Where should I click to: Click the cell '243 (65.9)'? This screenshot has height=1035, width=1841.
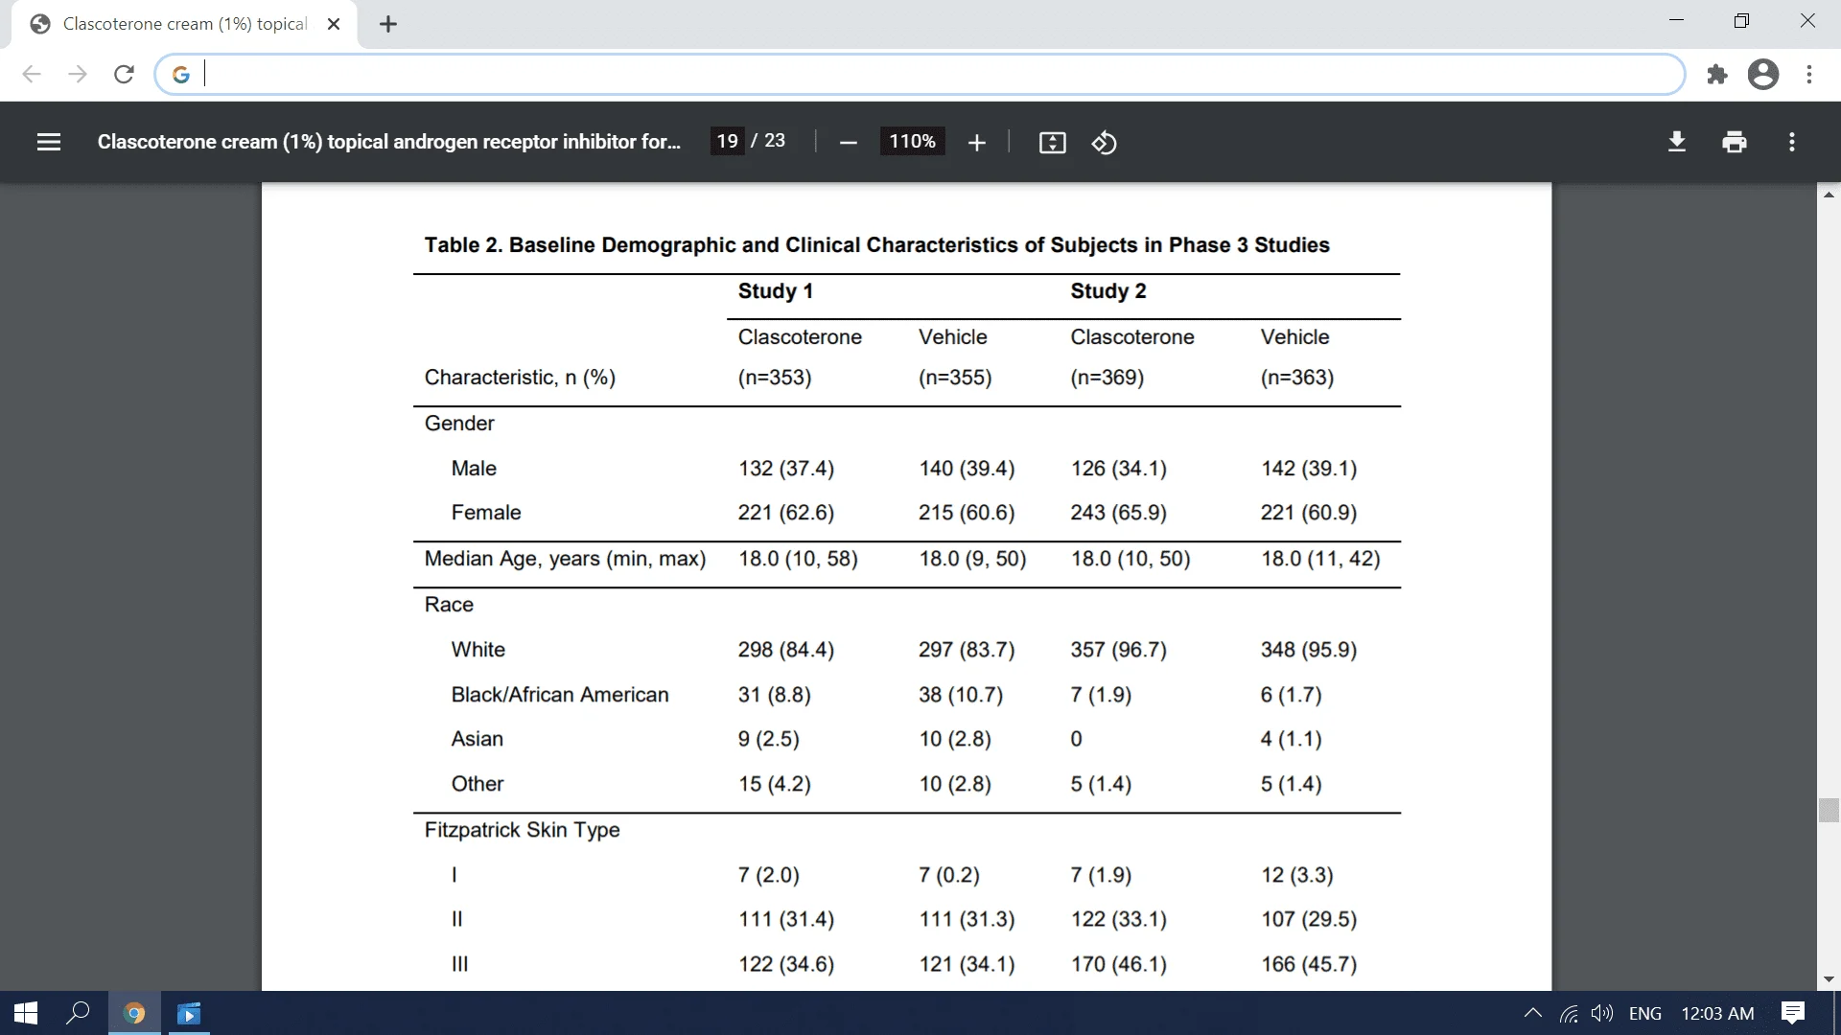(x=1118, y=512)
